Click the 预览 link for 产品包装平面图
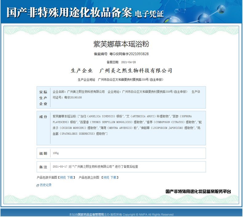 click(63, 177)
